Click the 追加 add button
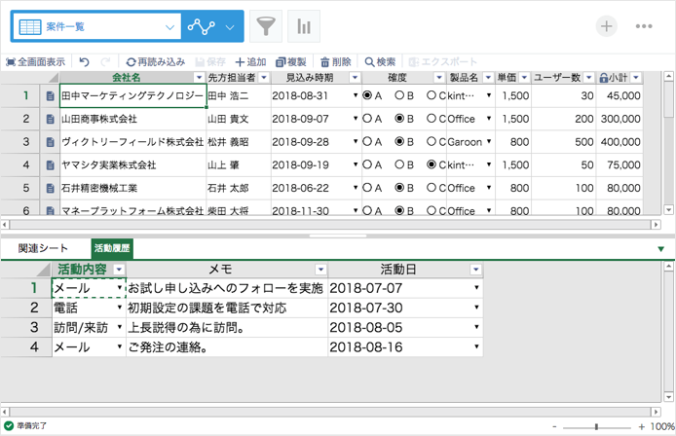 (x=249, y=61)
